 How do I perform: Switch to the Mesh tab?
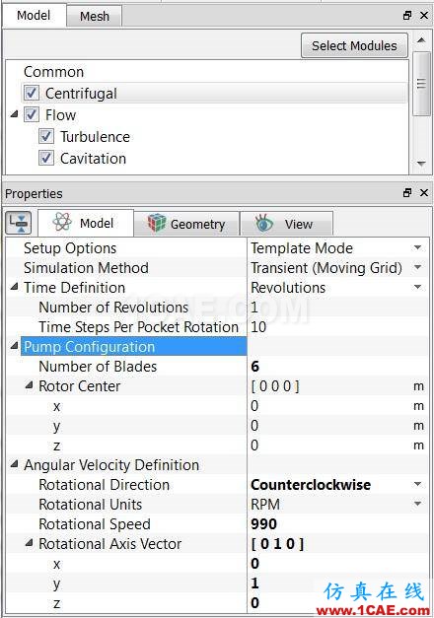coord(95,17)
